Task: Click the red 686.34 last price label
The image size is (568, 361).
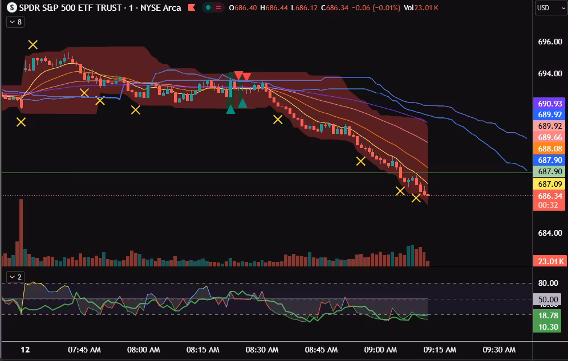Action: coord(550,196)
